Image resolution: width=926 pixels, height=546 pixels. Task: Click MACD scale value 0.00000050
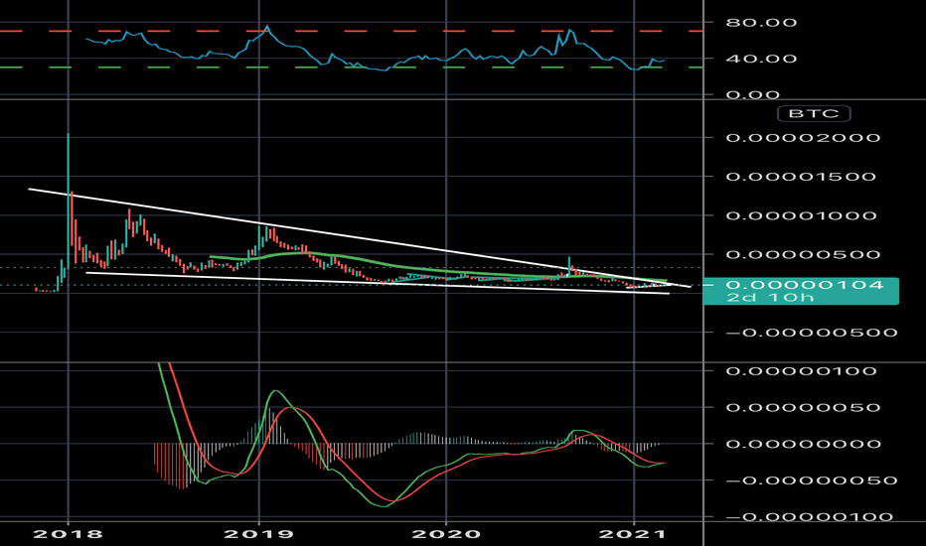coord(803,407)
